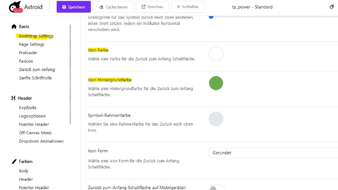Click the Schließen button

[188, 7]
